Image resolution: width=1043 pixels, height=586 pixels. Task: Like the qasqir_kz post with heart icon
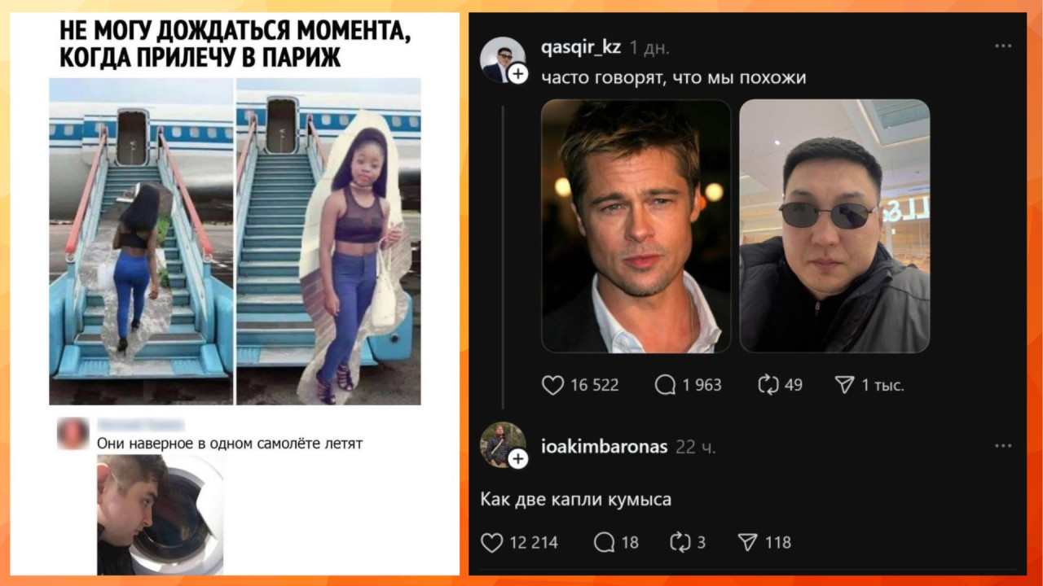pyautogui.click(x=552, y=385)
